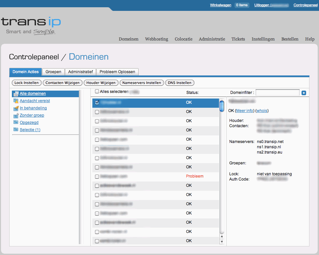Click the Aandacht vereist warning folder icon
Image resolution: width=319 pixels, height=255 pixels.
click(x=16, y=101)
